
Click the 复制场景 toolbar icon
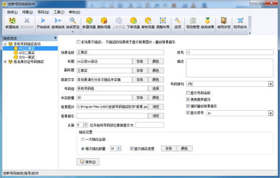(148, 20)
